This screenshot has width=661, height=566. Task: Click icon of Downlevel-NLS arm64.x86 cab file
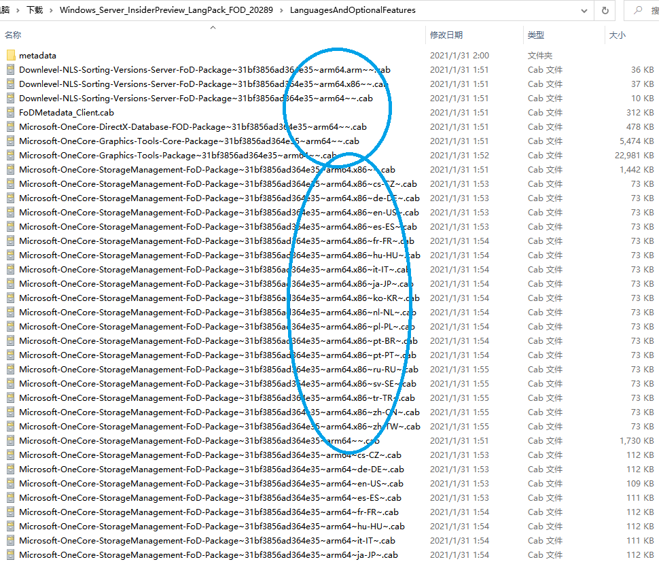(x=11, y=84)
